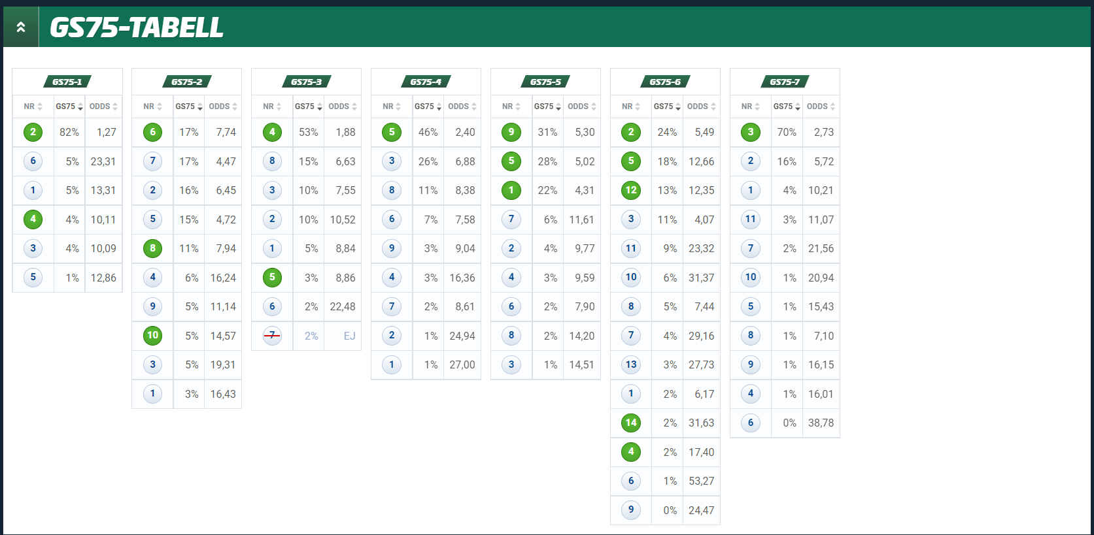Toggle horse 2 in GS75-6 (24%)

[631, 132]
